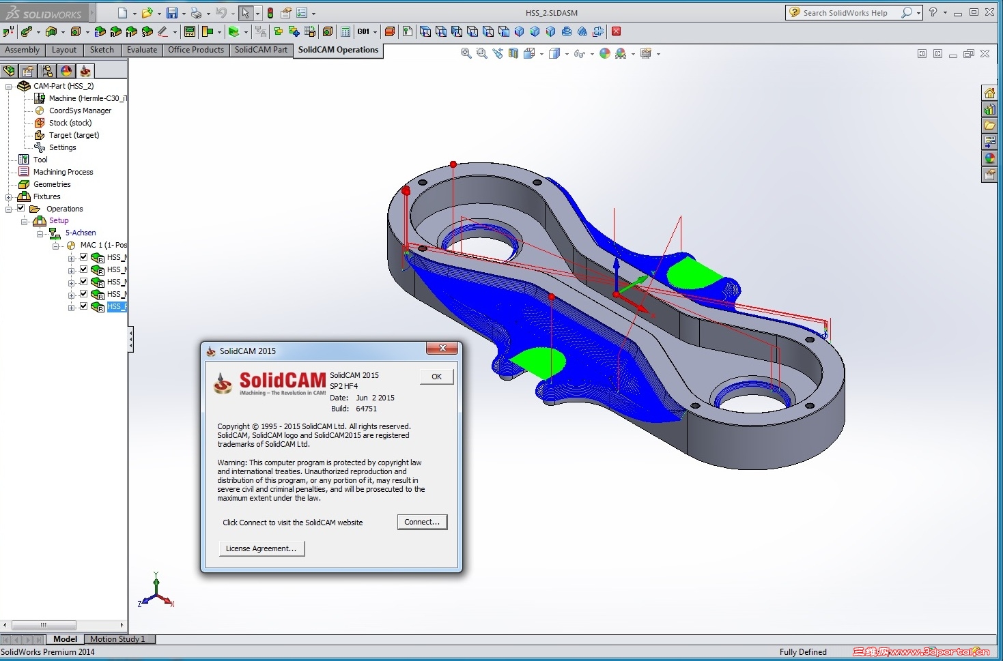Screen dimensions: 1003x661
Task: Click the Print icon
Action: pos(196,13)
